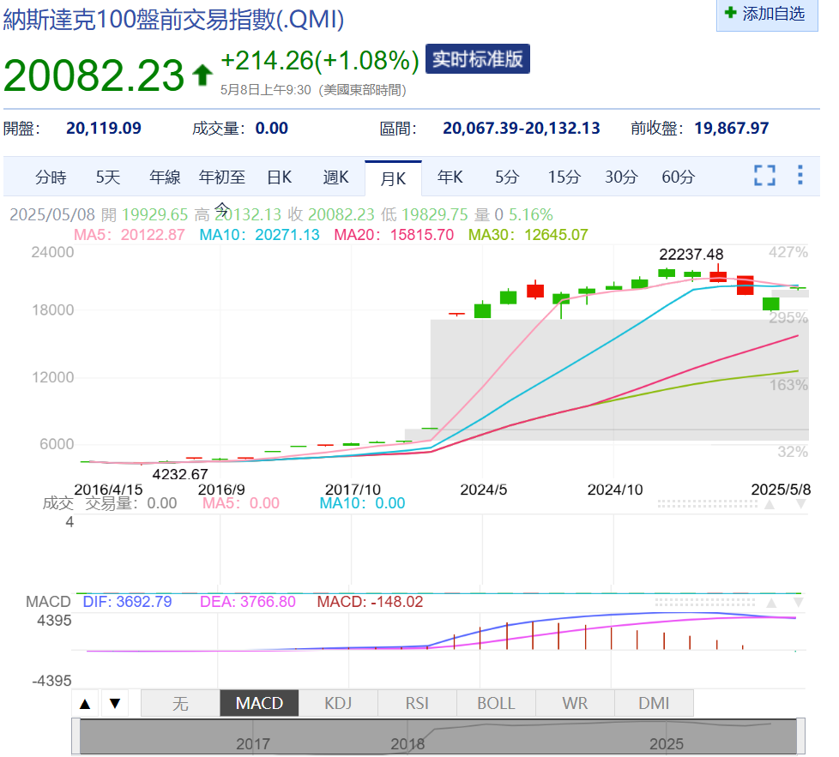This screenshot has width=839, height=757.
Task: Click faded up triangle in volume panel
Action: point(770,504)
